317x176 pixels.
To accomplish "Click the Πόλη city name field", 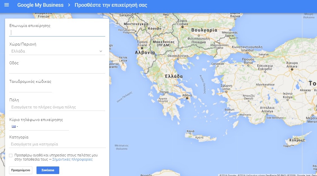I will point(57,107).
